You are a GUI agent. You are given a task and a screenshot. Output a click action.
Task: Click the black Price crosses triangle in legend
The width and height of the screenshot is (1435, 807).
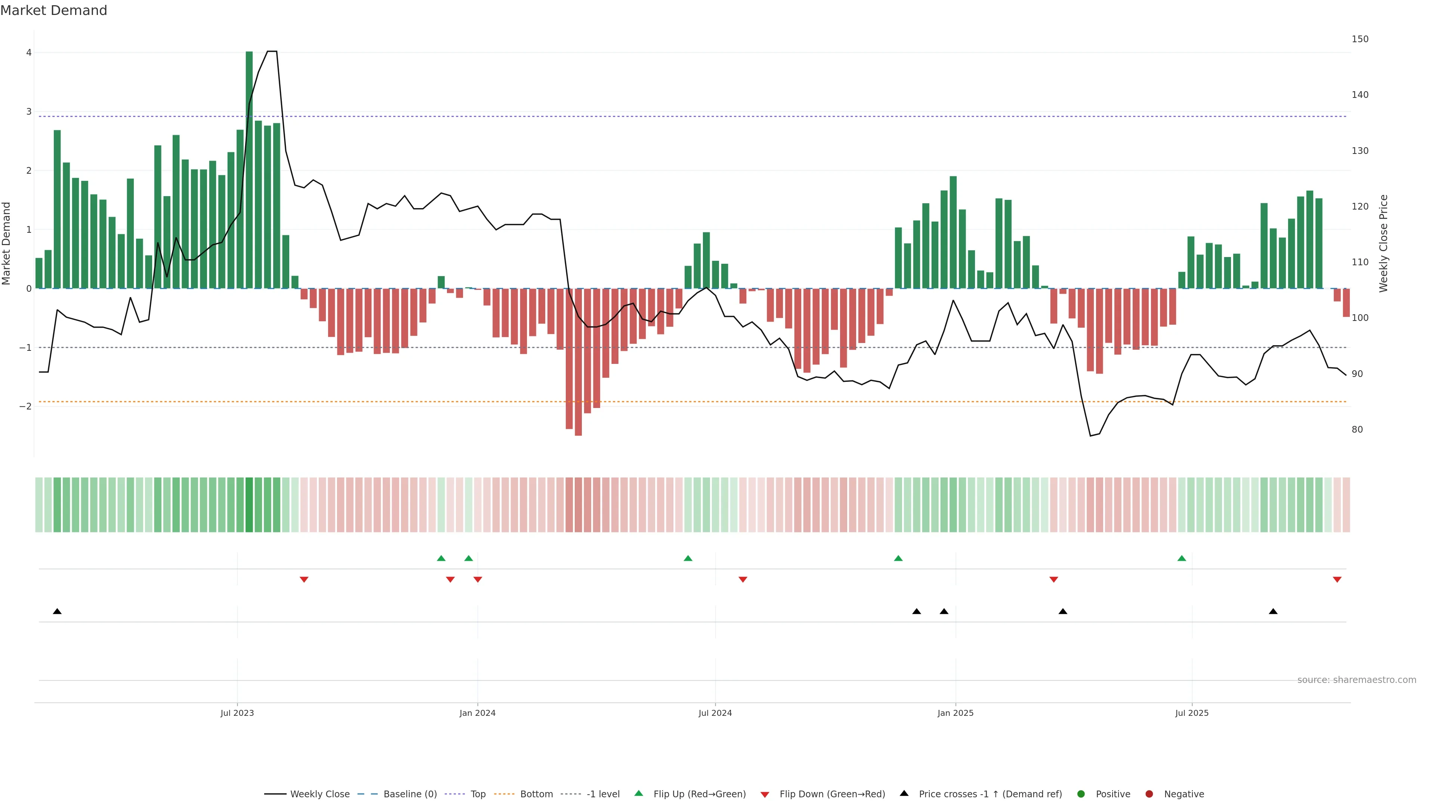[904, 793]
